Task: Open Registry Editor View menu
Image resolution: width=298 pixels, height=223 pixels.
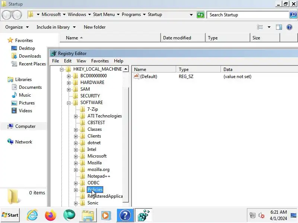Action: point(81,61)
